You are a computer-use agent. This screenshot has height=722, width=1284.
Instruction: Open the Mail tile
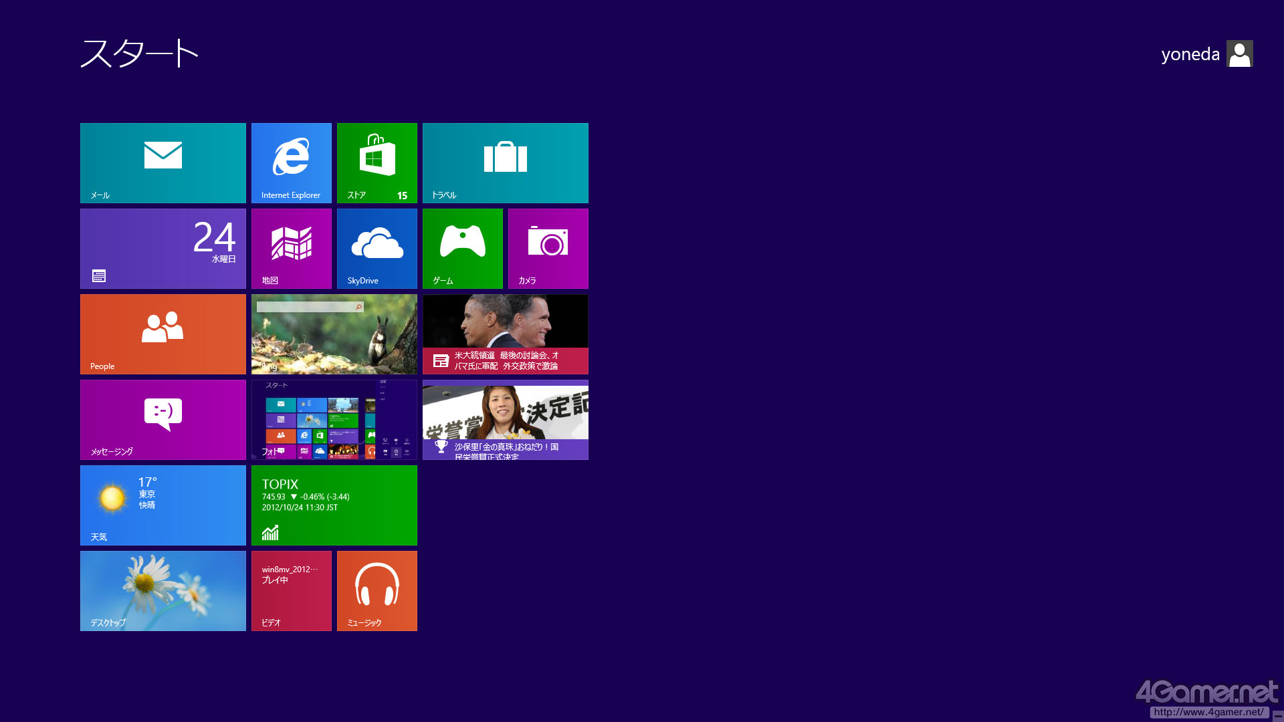163,162
